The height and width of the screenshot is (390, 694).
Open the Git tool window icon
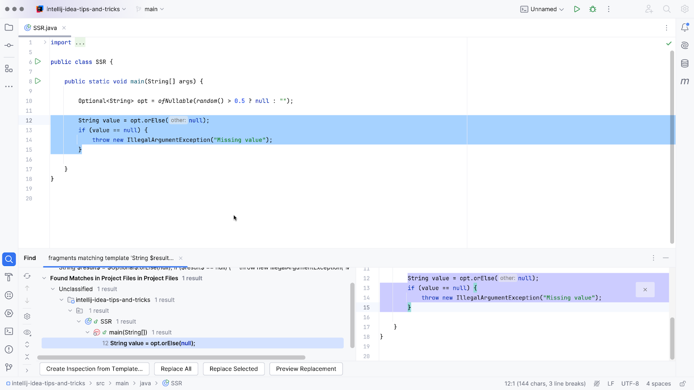[x=9, y=367]
